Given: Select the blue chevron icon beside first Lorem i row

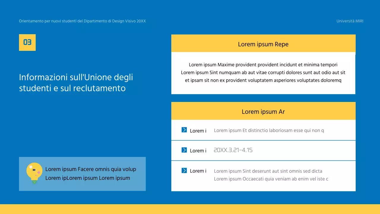Looking at the screenshot, I should click(x=184, y=130).
